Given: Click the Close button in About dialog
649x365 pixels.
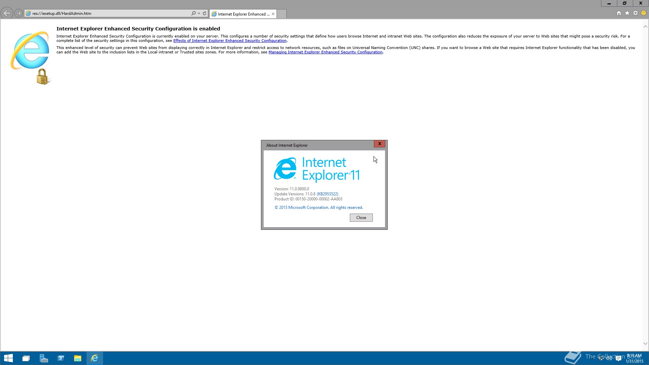Looking at the screenshot, I should [361, 218].
